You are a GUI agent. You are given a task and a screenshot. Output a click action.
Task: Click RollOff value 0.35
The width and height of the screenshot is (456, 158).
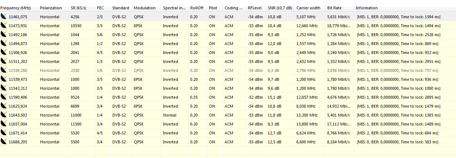(194, 97)
